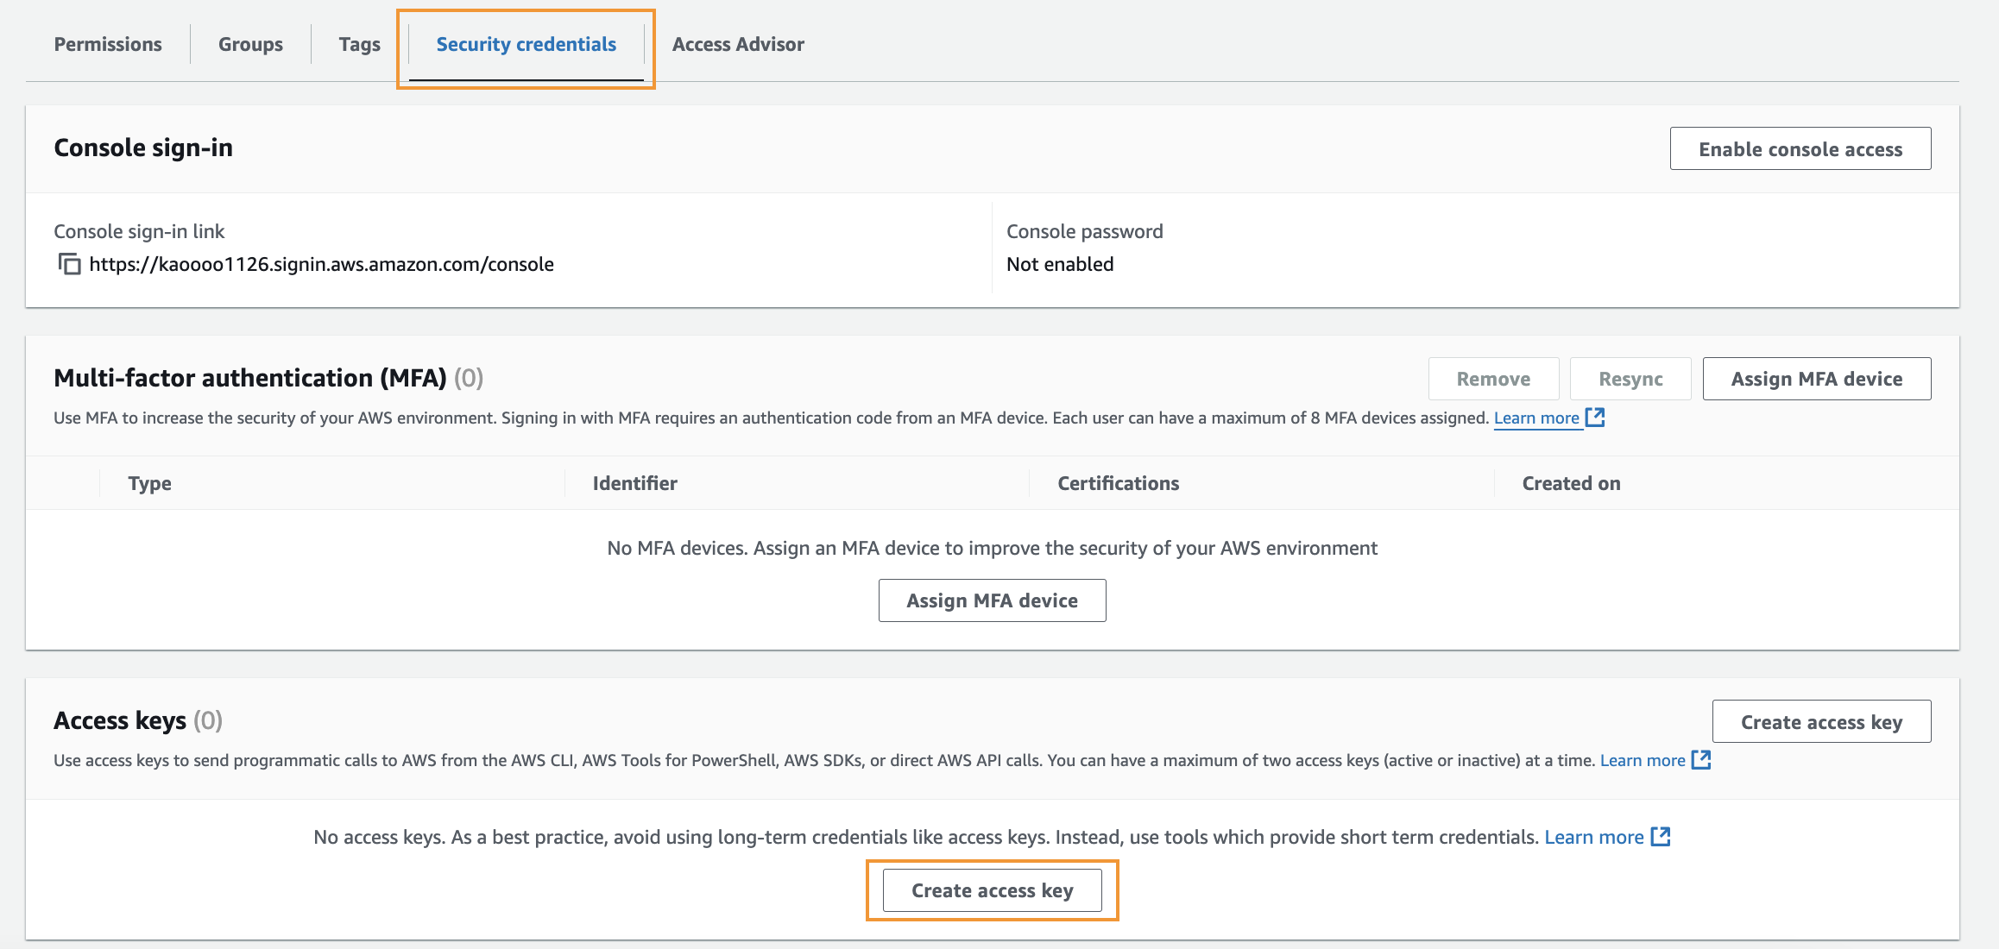Open Learn more about short term credentials

(x=1593, y=836)
